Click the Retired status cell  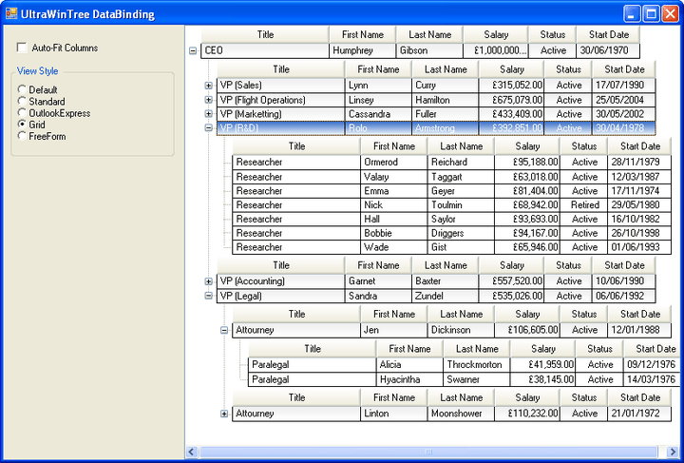click(584, 204)
